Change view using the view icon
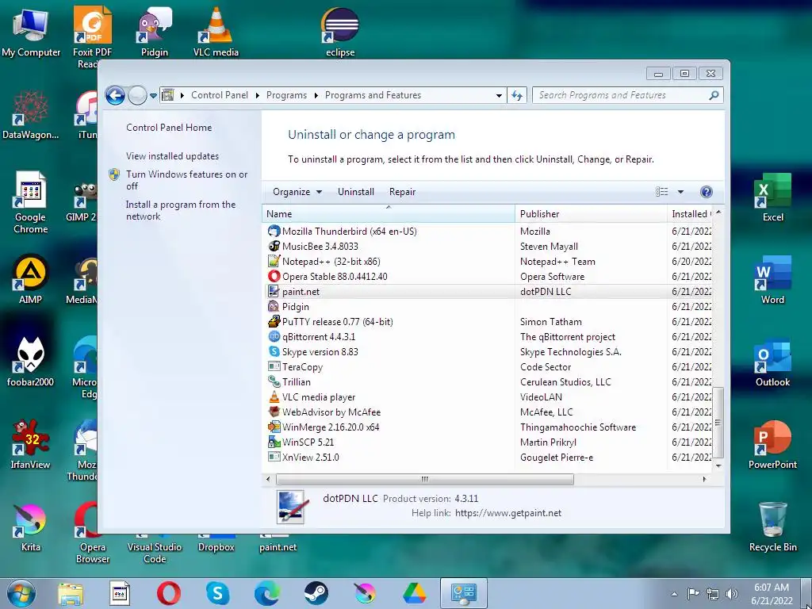Screen dimensions: 812x609 (662, 192)
